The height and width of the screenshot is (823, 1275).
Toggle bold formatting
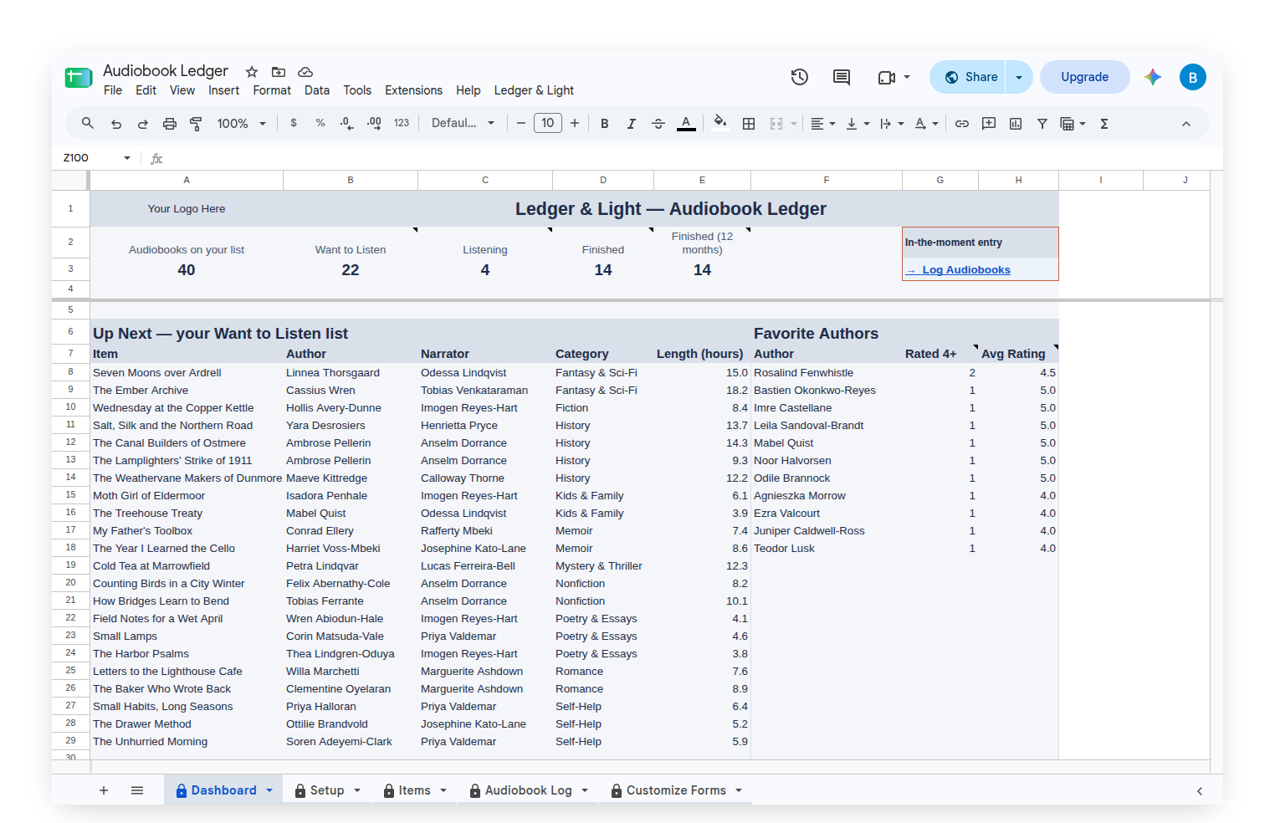pos(605,124)
